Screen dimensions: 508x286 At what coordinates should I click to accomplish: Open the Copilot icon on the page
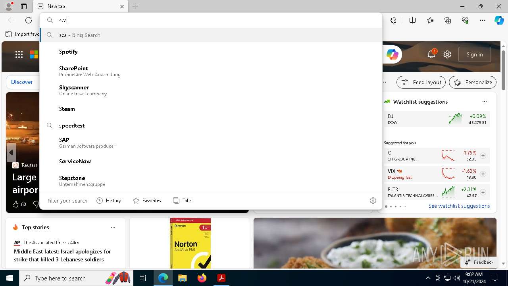392,54
